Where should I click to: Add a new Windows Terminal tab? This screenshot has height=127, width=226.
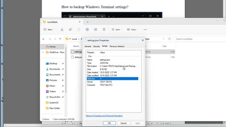tap(109, 17)
